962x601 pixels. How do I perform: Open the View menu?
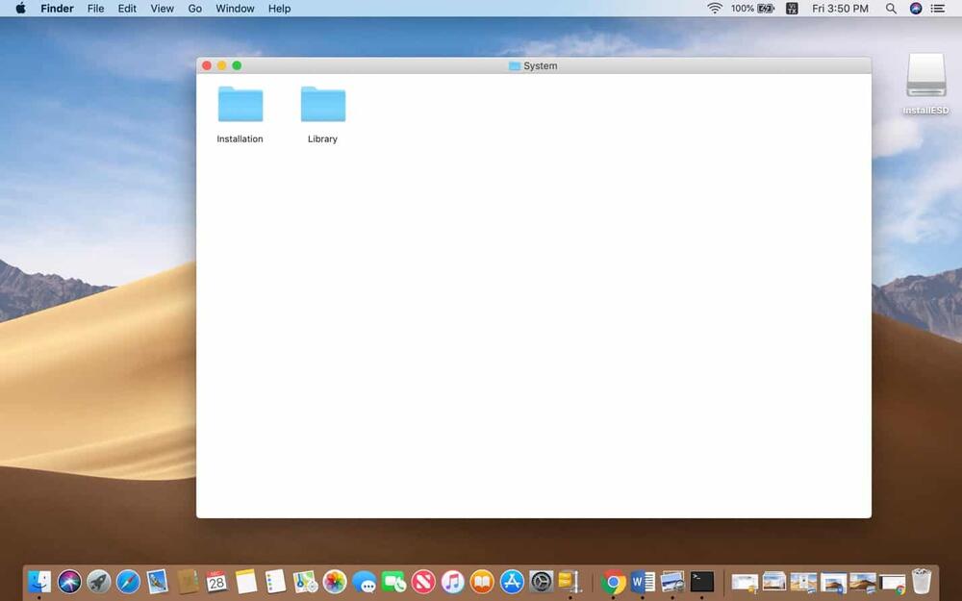[163, 9]
